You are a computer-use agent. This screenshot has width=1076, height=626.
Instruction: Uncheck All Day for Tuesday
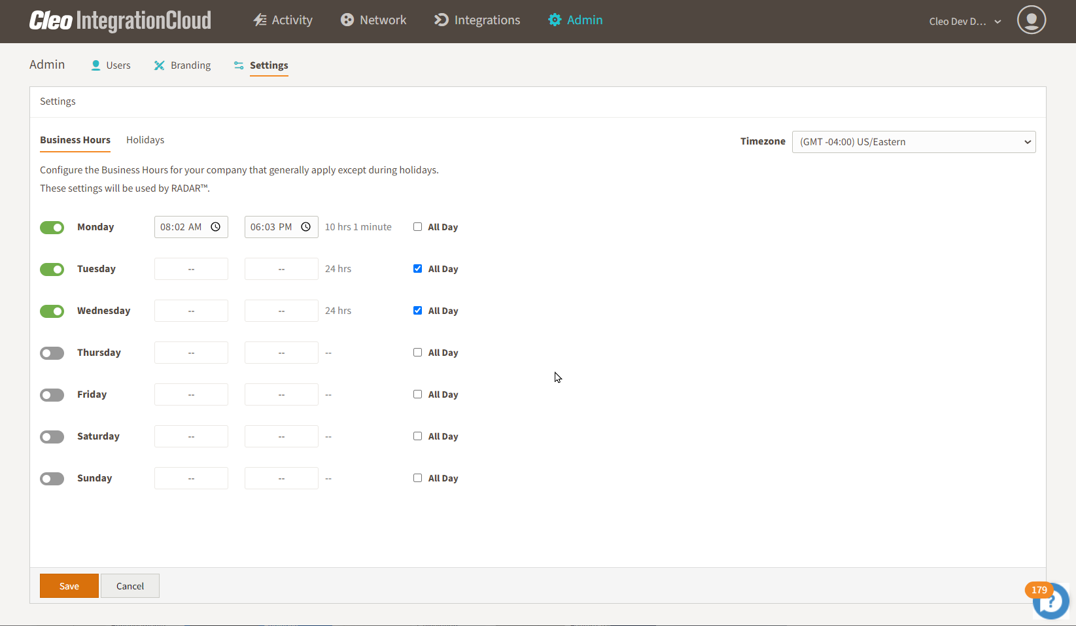point(417,269)
